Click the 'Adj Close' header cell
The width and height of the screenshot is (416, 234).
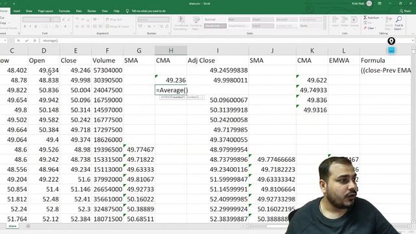click(x=218, y=60)
